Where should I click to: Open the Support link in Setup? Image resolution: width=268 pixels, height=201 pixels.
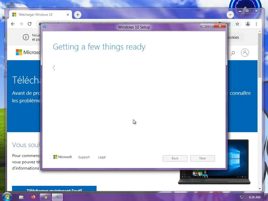click(84, 157)
